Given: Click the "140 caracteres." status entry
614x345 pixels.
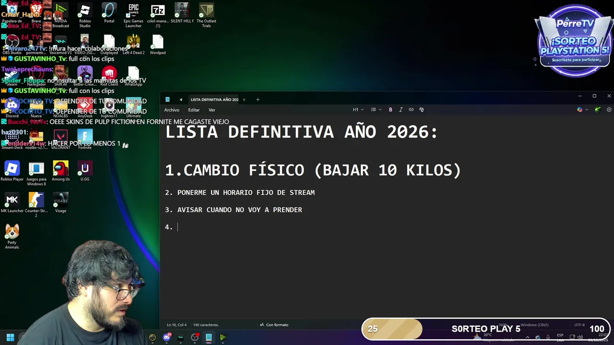Looking at the screenshot, I should tap(206, 325).
